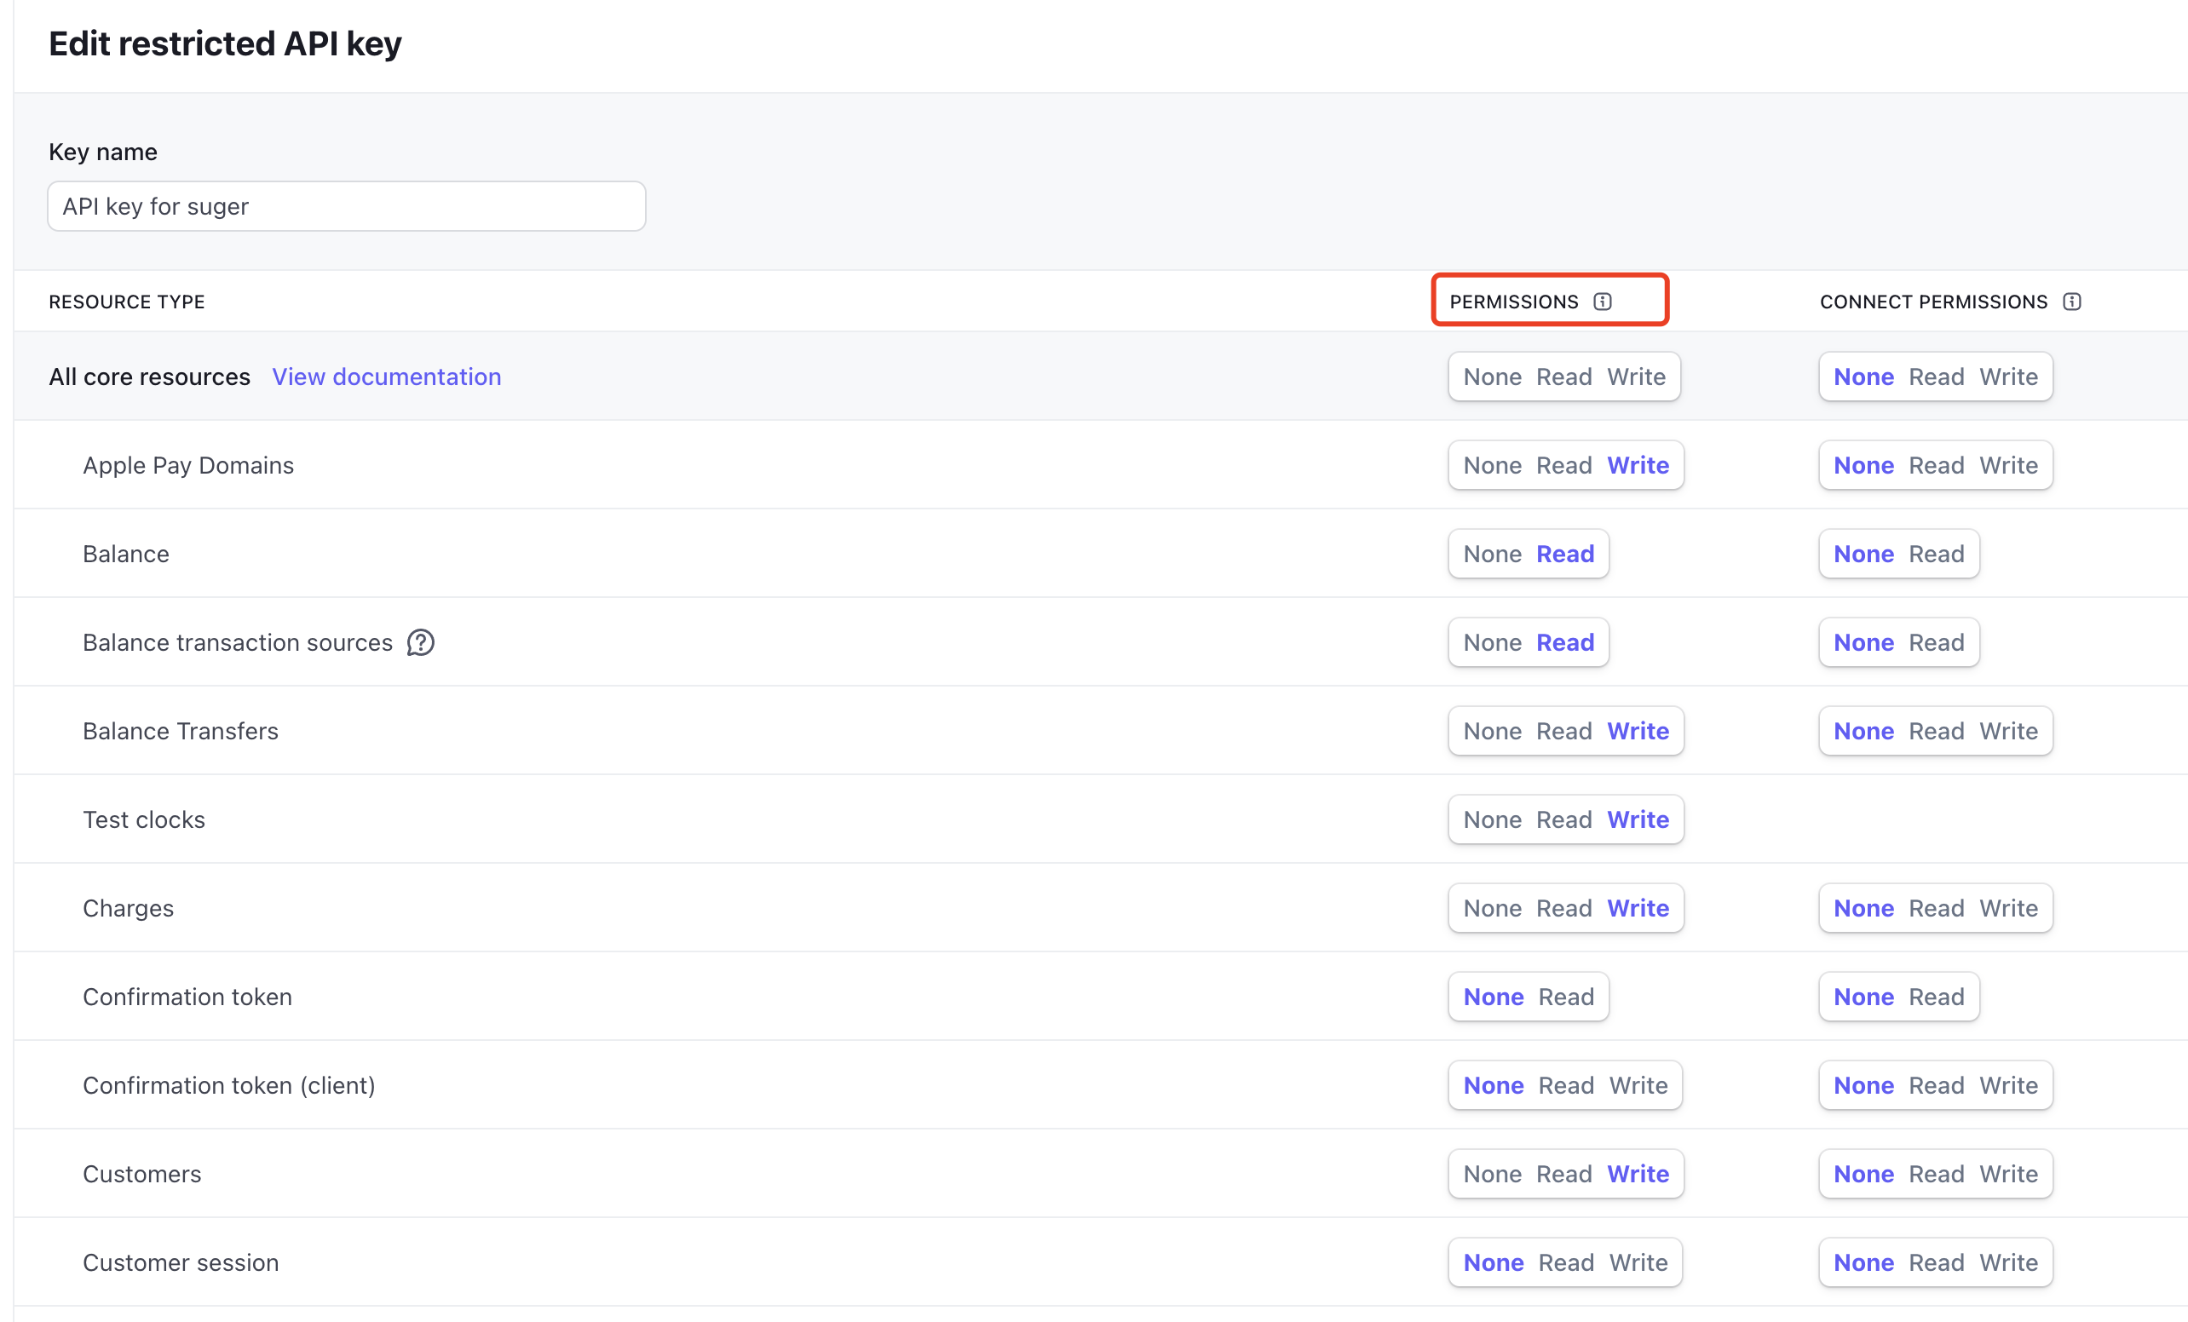The width and height of the screenshot is (2188, 1322).
Task: Set Confirmation token permission to Read
Action: pyautogui.click(x=1565, y=997)
